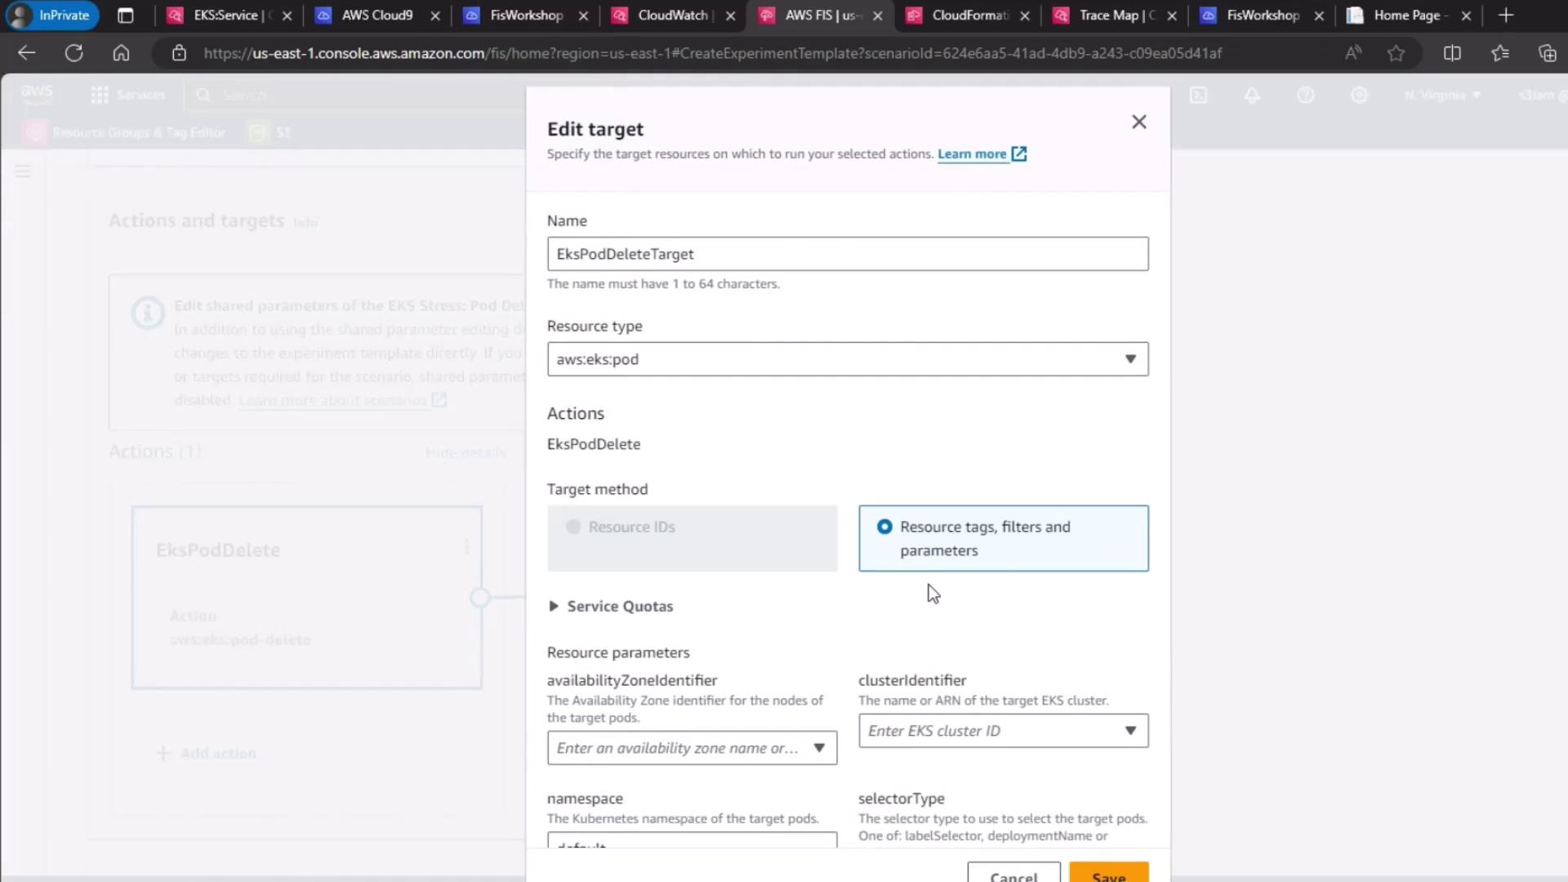Switch to the AWS Cloud9 tab
The height and width of the screenshot is (882, 1568).
pos(376,15)
